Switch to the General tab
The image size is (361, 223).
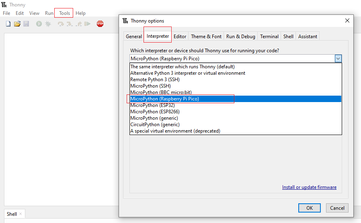coord(134,36)
